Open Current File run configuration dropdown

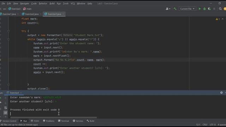pyautogui.click(x=187, y=9)
